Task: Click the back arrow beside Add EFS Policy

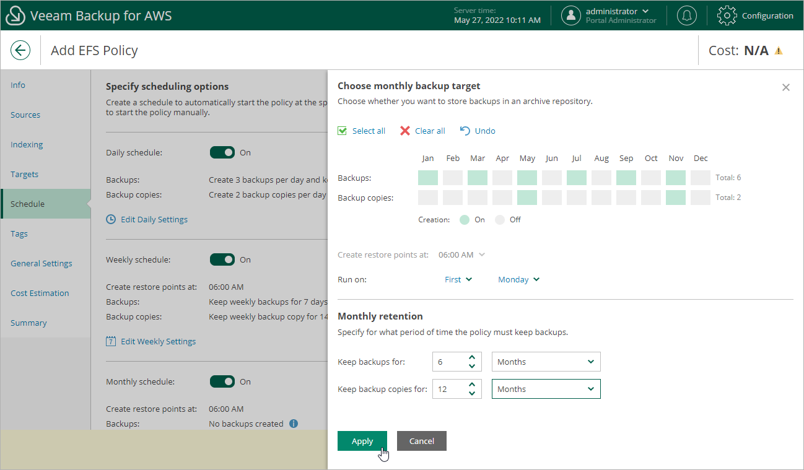Action: click(x=20, y=50)
